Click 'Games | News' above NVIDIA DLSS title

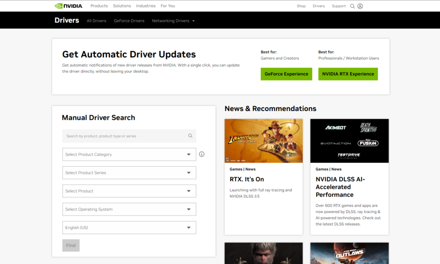pos(328,169)
